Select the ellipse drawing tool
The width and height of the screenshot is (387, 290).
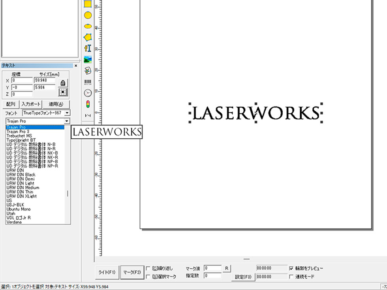pos(88,26)
